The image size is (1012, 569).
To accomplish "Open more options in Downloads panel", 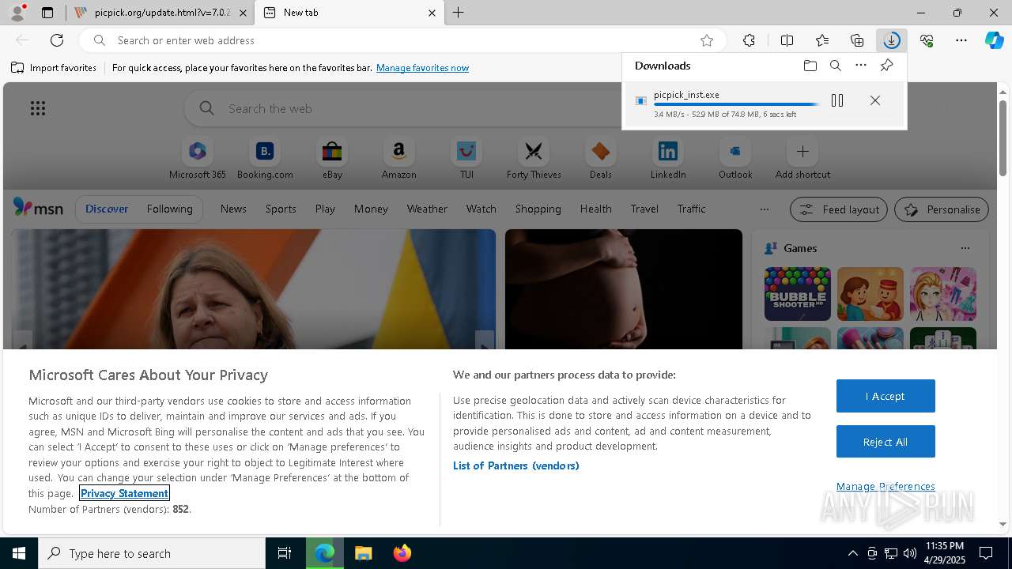I will point(861,66).
